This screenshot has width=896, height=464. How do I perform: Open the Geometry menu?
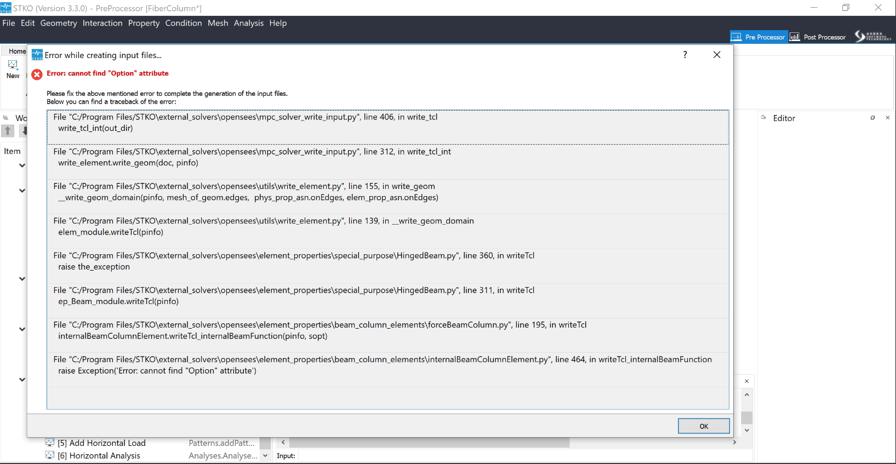point(59,23)
